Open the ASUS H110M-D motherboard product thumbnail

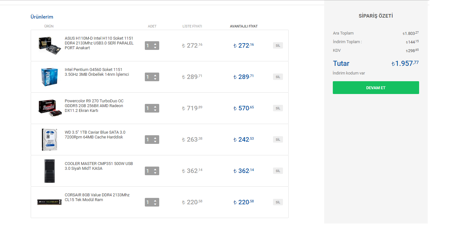pyautogui.click(x=50, y=45)
